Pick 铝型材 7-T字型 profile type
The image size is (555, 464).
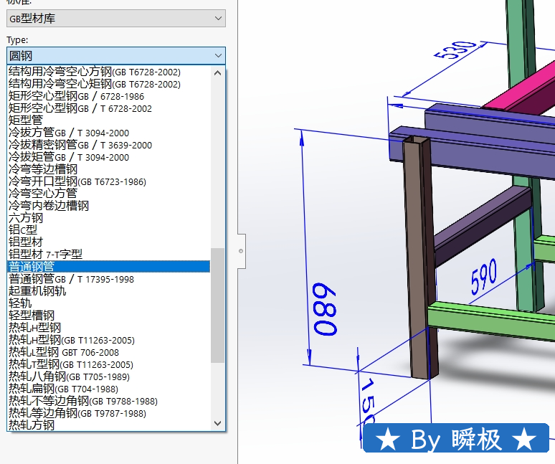pyautogui.click(x=45, y=254)
